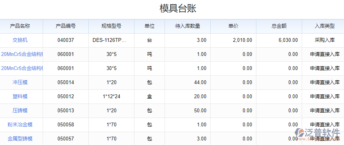Image resolution: width=344 pixels, height=145 pixels.
Task: Click quantity 50.00
Action: click(200, 110)
